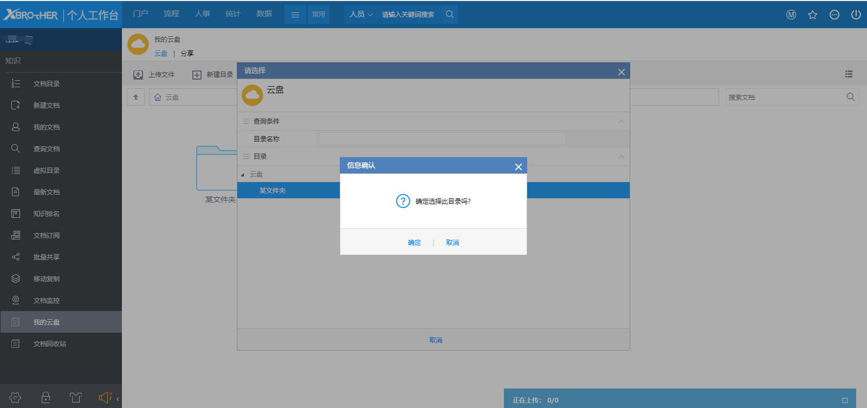Open the hamburger menu in top bar
The image size is (867, 408).
pos(295,15)
